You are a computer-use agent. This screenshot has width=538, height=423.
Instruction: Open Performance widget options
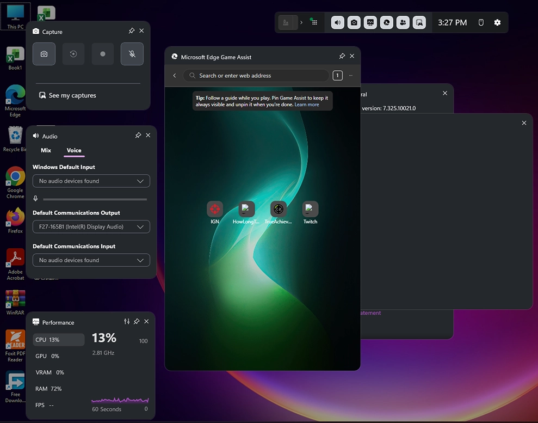[x=127, y=322]
